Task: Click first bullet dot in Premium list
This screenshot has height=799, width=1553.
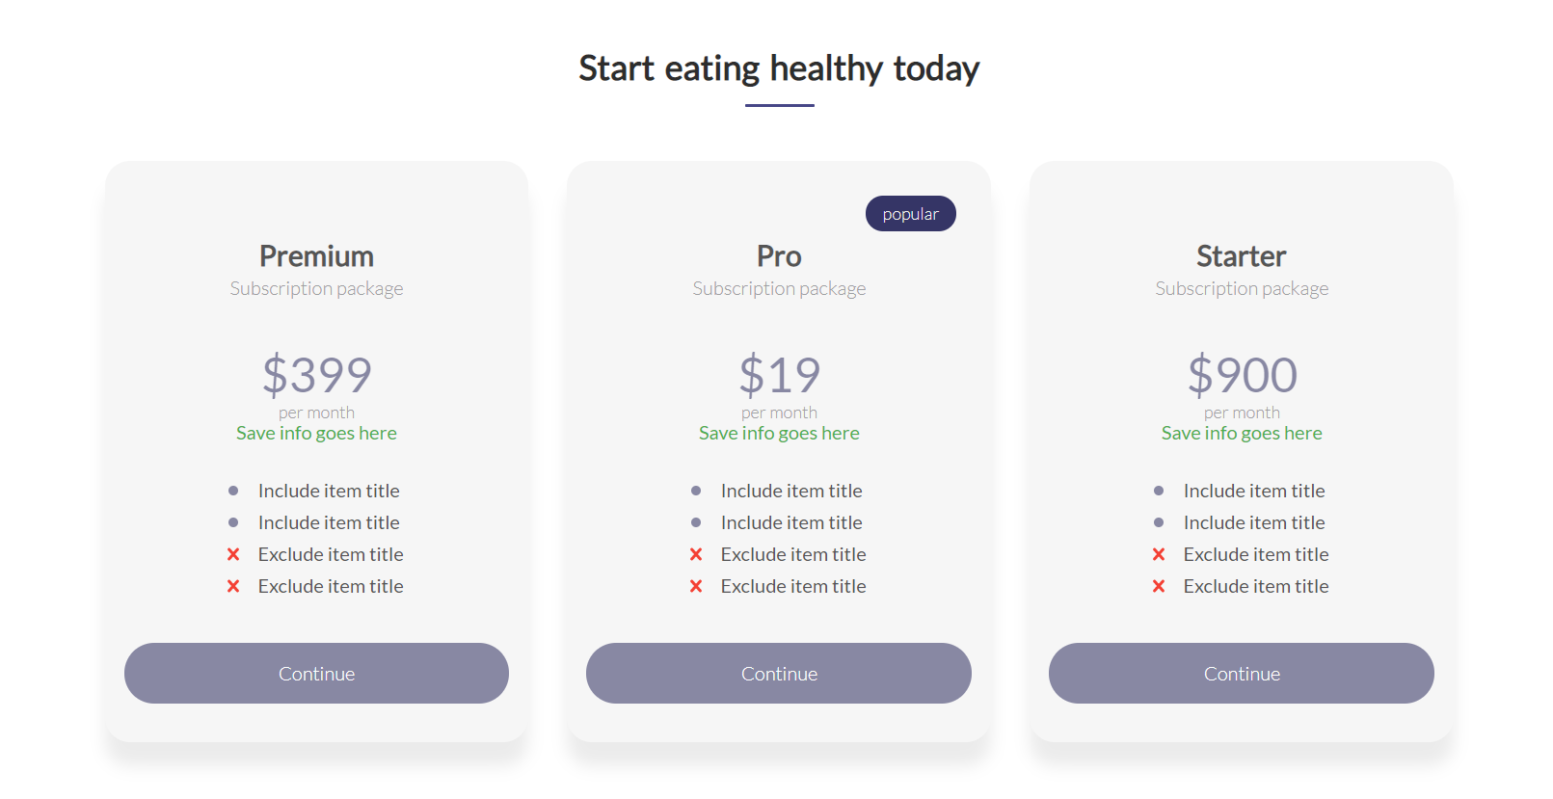Action: pos(233,491)
